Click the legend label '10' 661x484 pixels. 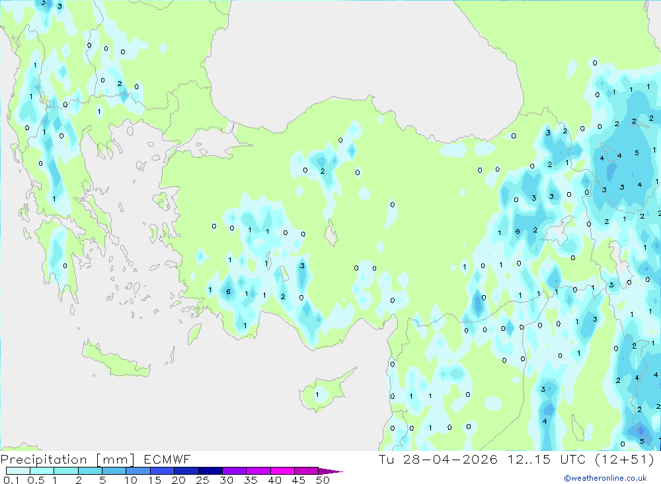(131, 480)
